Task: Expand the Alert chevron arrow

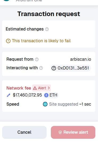Action: point(49,88)
